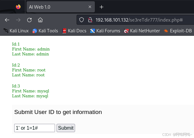194x138 pixels.
Task: Show insecure connection lock information
Action: coord(90,20)
